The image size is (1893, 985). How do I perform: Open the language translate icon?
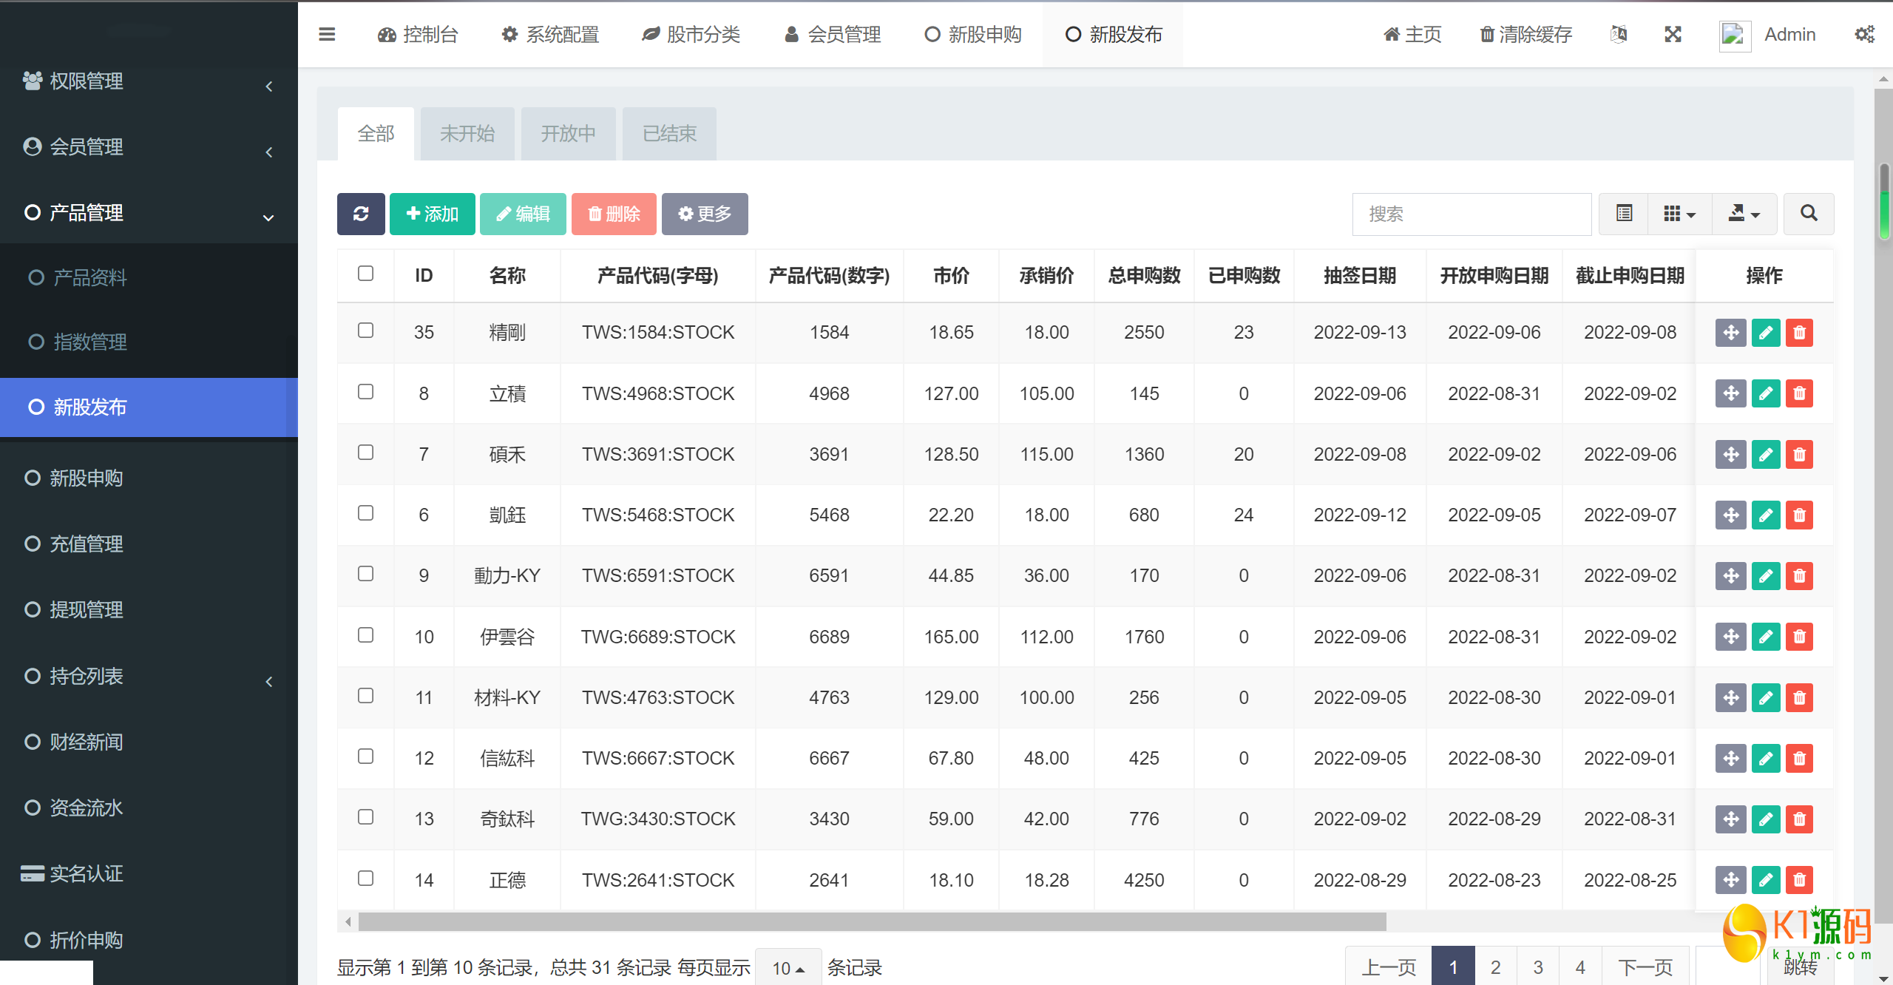(1619, 34)
